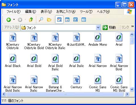Open the ファイル(F) menu

coord(13,12)
